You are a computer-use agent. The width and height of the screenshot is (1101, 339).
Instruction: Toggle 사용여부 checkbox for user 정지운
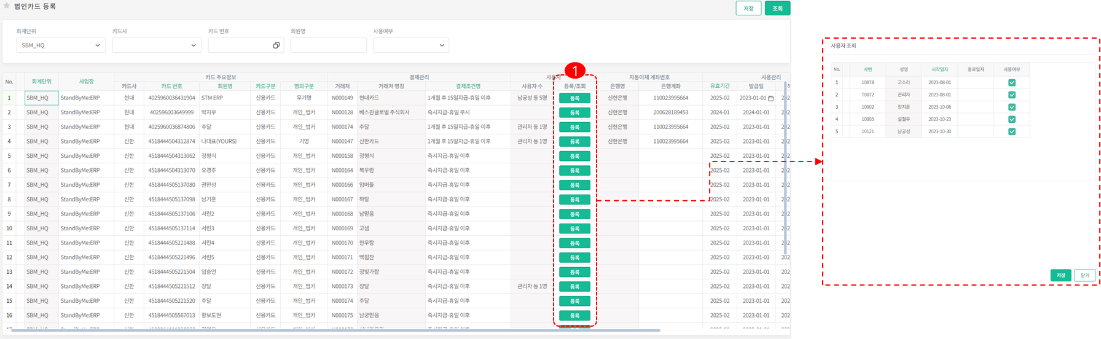point(1011,107)
